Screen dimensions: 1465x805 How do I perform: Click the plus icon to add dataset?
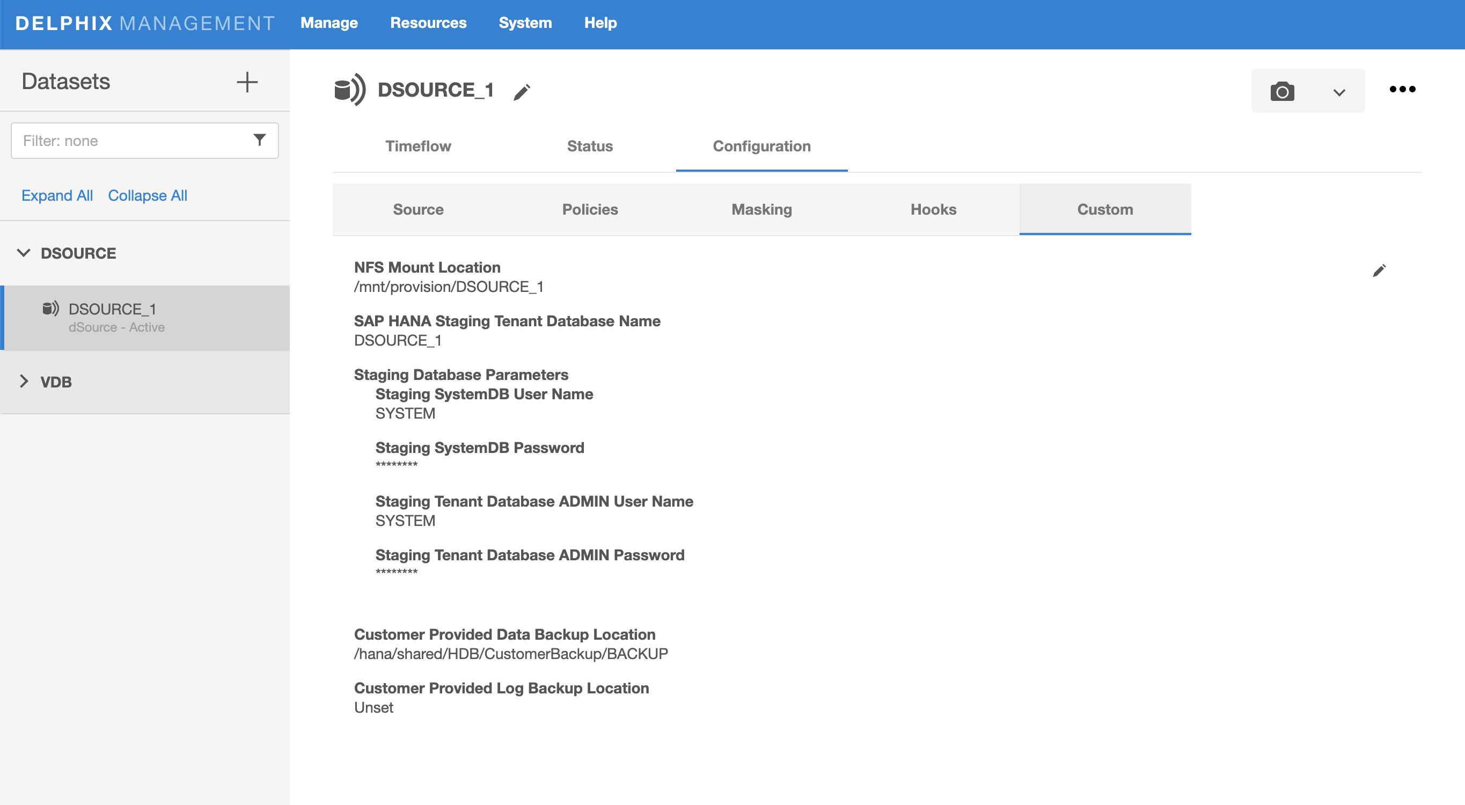click(247, 83)
